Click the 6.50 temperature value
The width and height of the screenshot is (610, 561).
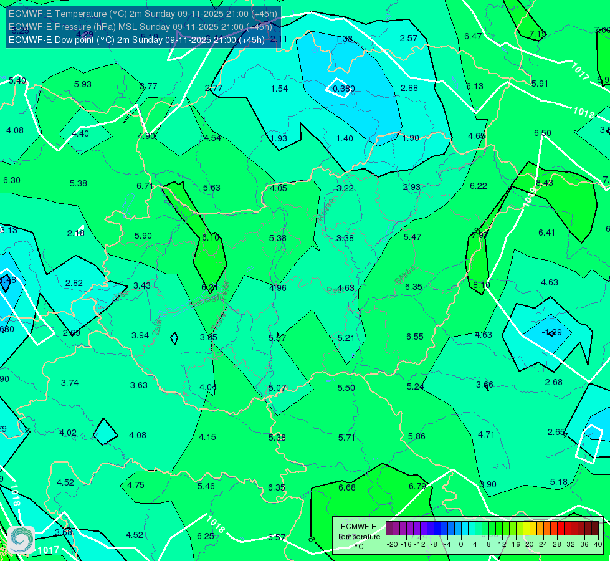(x=543, y=133)
